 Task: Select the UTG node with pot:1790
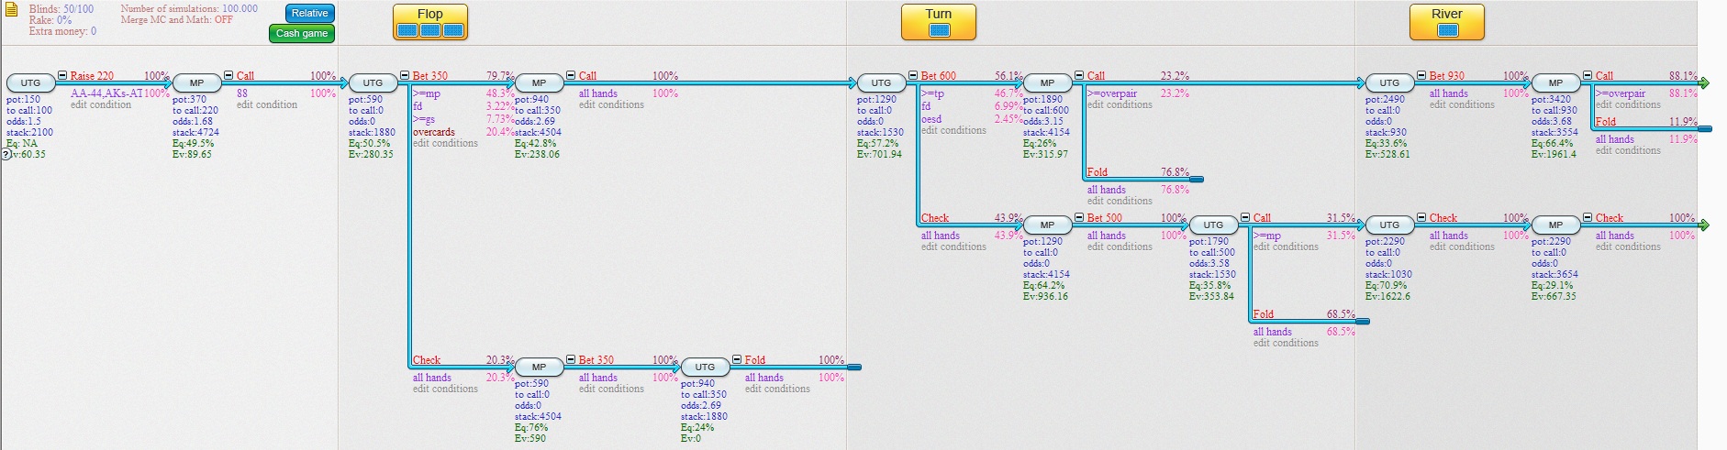pos(1213,225)
